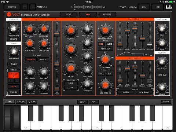Tap the Bluetooth icon in status bar
Screen dimensions: 176x132
point(163,2)
